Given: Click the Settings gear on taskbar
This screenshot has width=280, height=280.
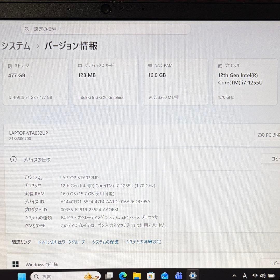Looking at the screenshot, I should pyautogui.click(x=193, y=276).
